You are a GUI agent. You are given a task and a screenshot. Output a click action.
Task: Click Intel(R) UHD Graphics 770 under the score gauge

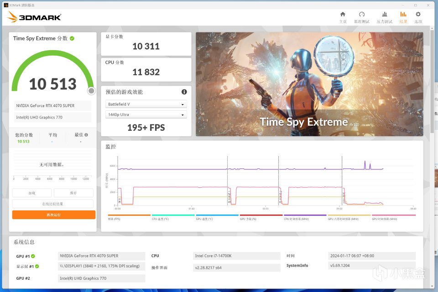(53, 118)
